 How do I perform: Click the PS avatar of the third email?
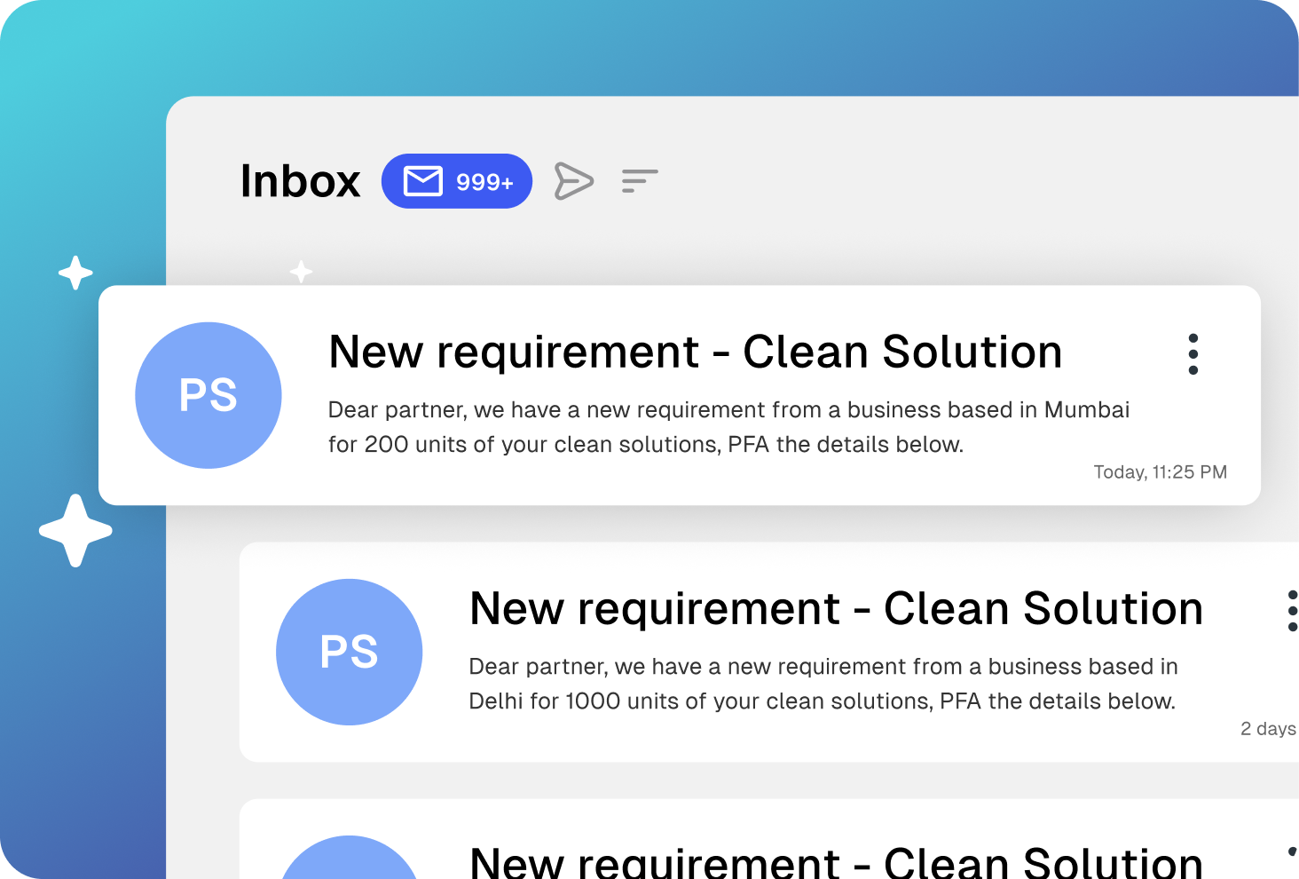(x=349, y=861)
